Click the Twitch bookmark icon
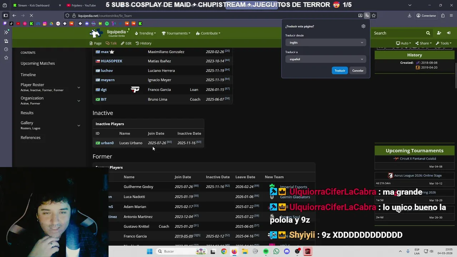The width and height of the screenshot is (457, 257). [5, 24]
